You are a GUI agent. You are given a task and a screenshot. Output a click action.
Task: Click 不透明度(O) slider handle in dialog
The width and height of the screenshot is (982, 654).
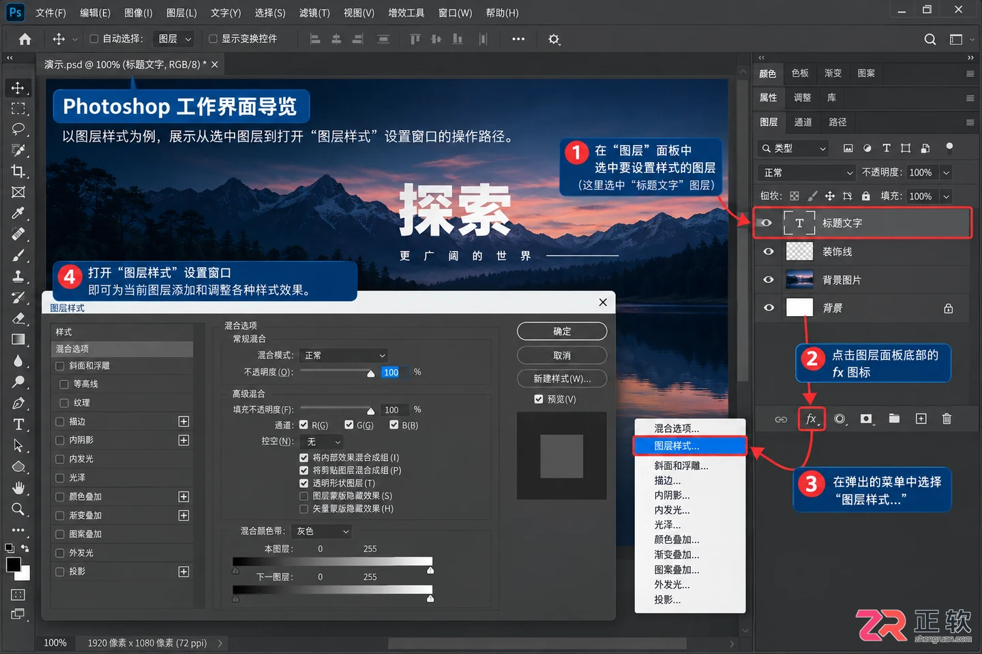pyautogui.click(x=371, y=373)
